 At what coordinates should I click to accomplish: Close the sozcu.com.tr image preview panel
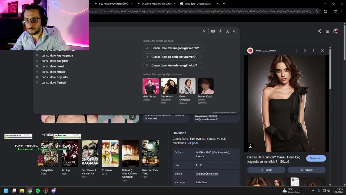click(x=322, y=51)
